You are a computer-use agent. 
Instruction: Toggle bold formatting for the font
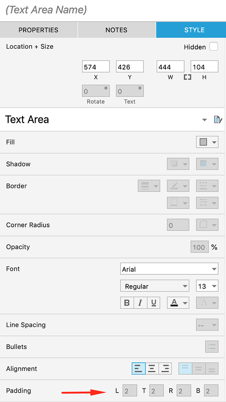[127, 303]
